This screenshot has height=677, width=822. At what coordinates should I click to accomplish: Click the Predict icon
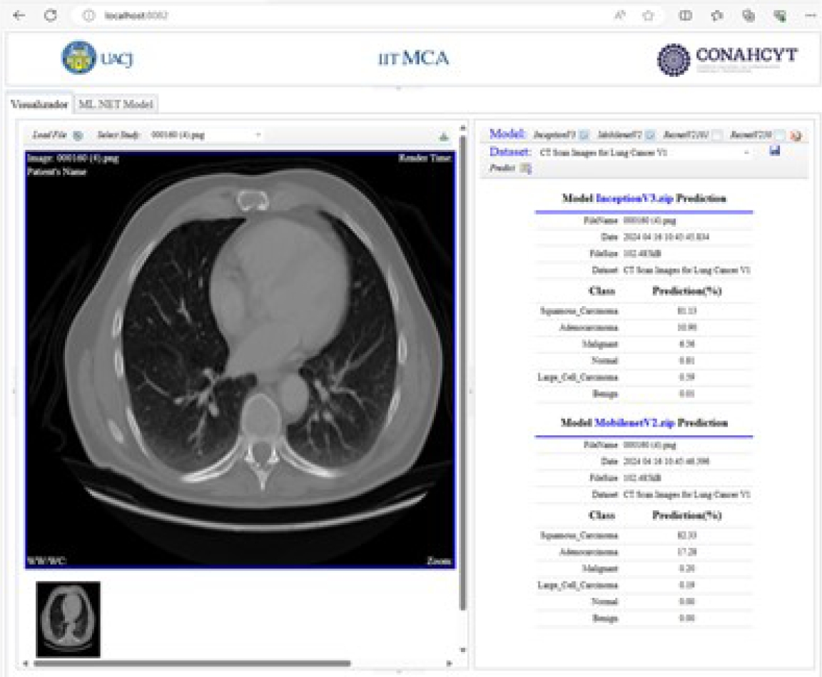526,168
